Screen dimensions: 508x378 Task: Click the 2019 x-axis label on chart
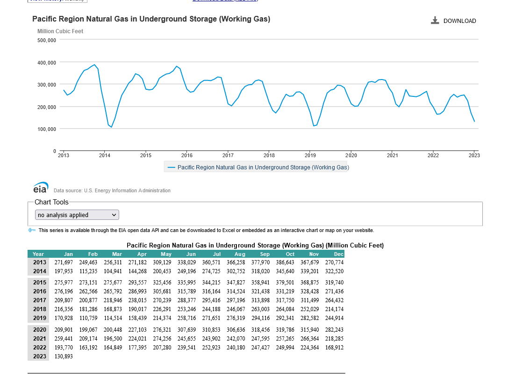pyautogui.click(x=310, y=155)
